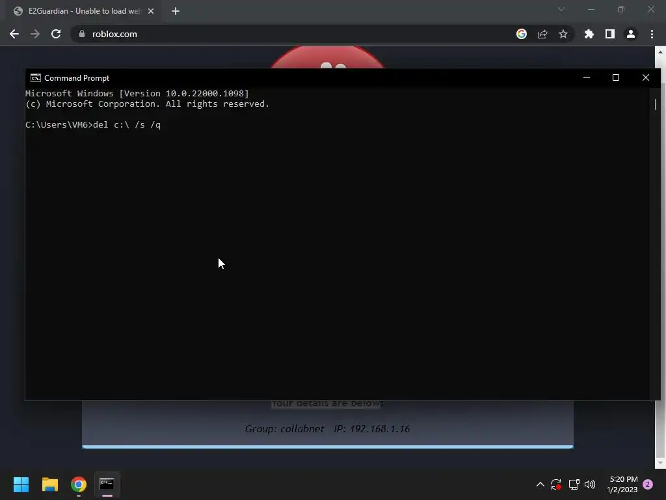The width and height of the screenshot is (666, 500).
Task: Maximize the Command Prompt window
Action: [x=616, y=78]
